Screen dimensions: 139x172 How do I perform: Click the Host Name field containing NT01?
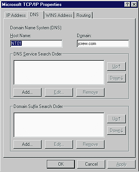(x=36, y=43)
